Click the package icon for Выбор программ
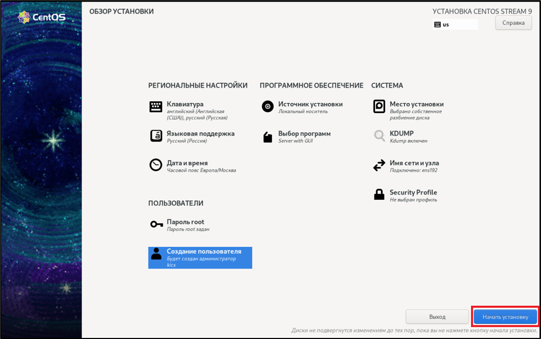Screen dimensions: 541x339 coord(268,137)
